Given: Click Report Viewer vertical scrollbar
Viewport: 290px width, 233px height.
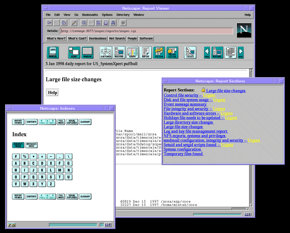Looking at the screenshot, I should tap(251, 137).
